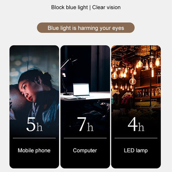This screenshot has width=172, height=172.
Task: Click the 'Block blue light | Clear vision' heading
Action: 86,7
